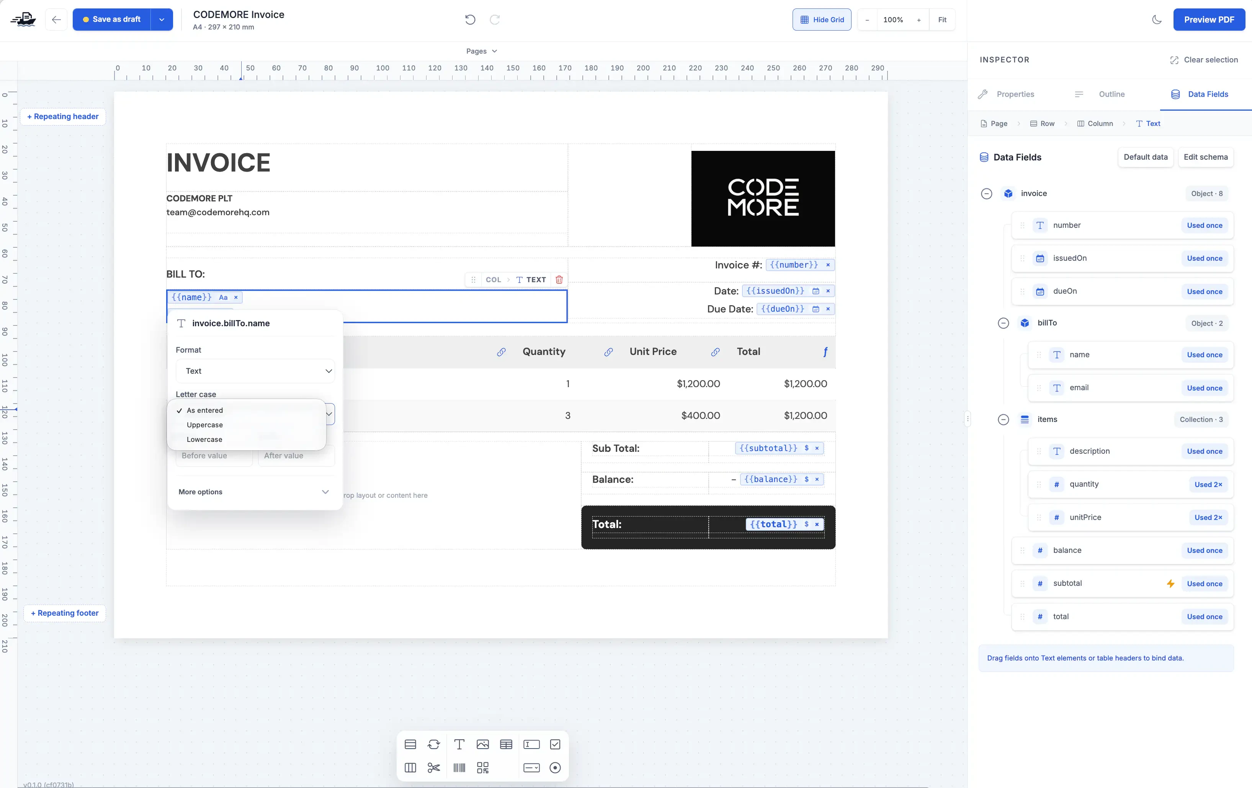This screenshot has width=1252, height=788.
Task: Switch to the Properties tab
Action: point(1007,94)
